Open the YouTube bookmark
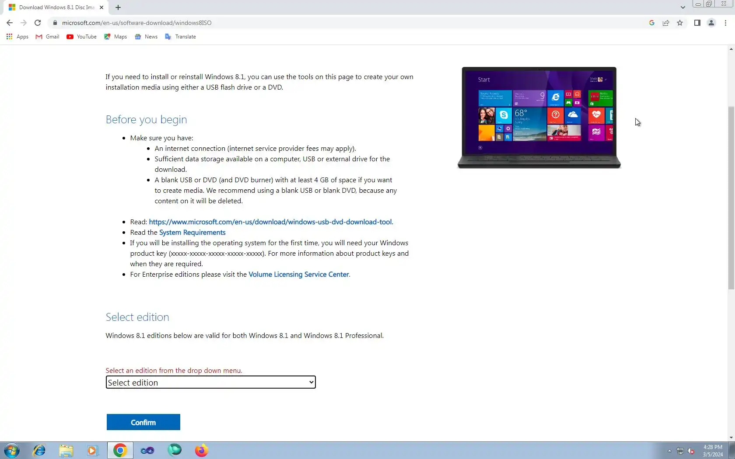735x459 pixels. pos(81,37)
